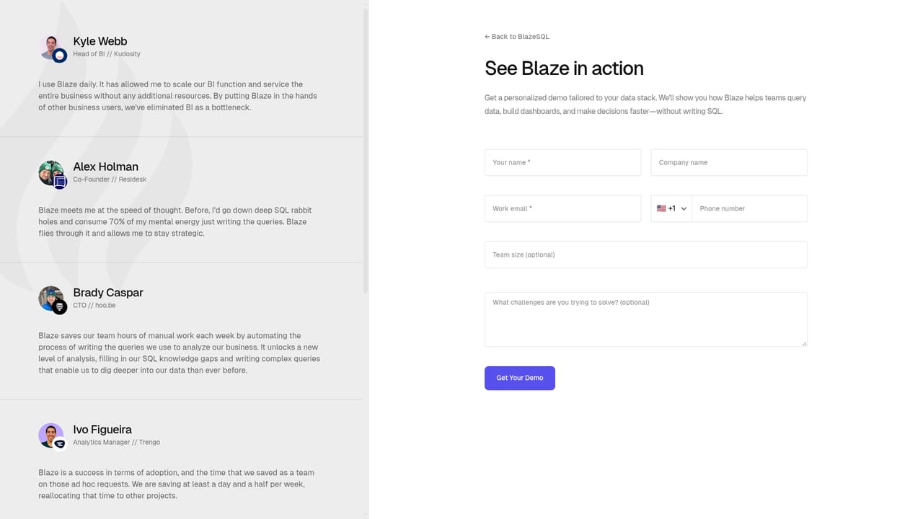Click Brady Caspar's profile avatar
The height and width of the screenshot is (519, 923).
click(50, 298)
